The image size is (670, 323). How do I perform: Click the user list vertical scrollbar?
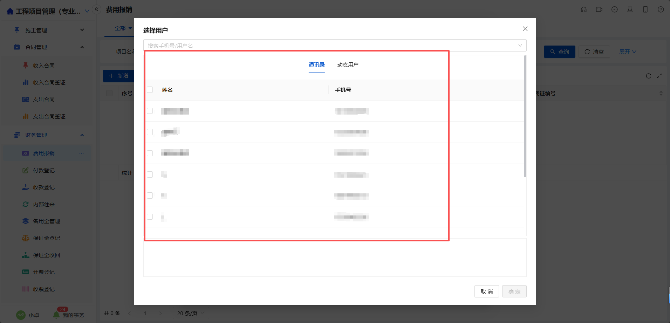[x=525, y=116]
